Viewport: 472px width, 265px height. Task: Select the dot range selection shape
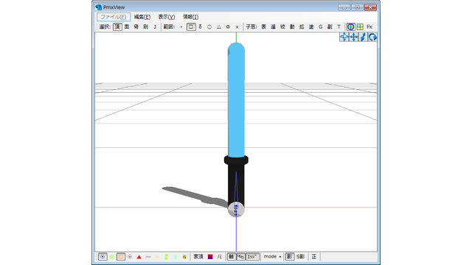pos(181,26)
